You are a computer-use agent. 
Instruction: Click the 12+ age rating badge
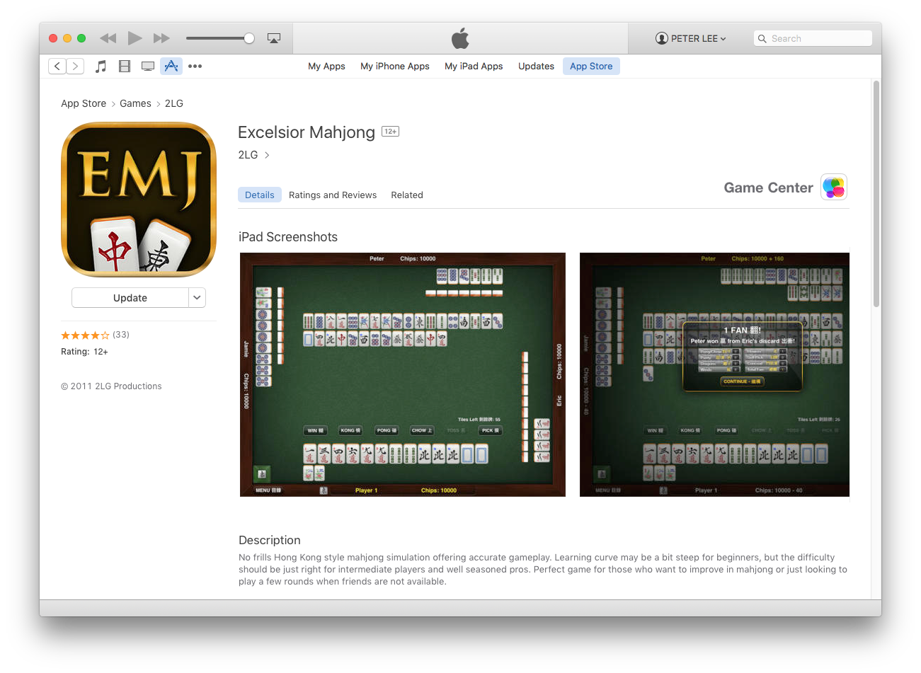point(390,132)
